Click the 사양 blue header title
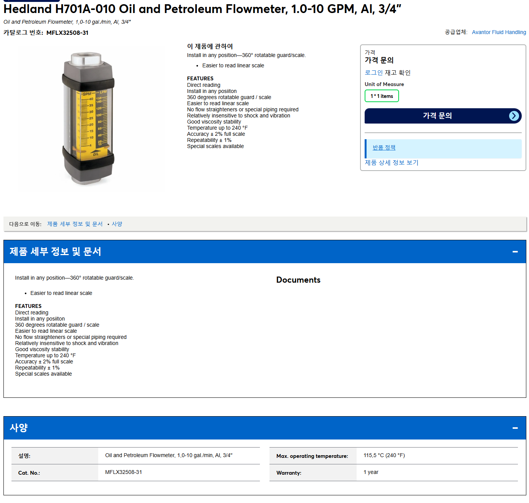This screenshot has width=529, height=503. tap(19, 428)
